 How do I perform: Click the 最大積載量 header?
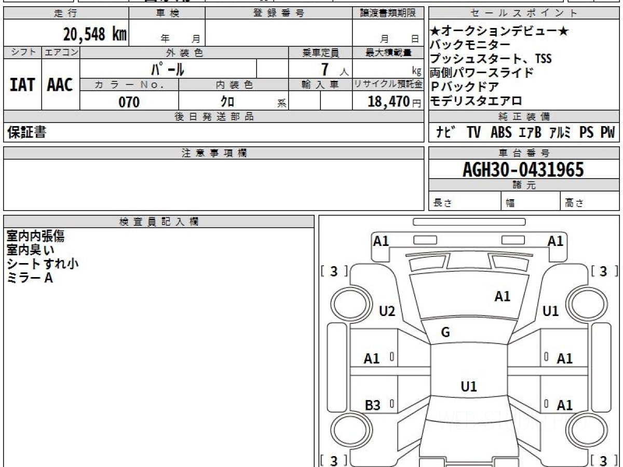coord(388,52)
